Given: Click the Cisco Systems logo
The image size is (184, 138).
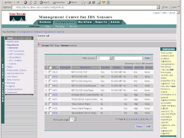Looking at the screenshot, I should pyautogui.click(x=17, y=17).
